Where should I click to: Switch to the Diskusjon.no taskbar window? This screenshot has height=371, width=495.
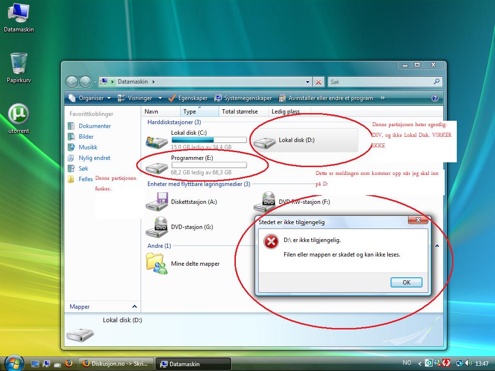(x=116, y=363)
